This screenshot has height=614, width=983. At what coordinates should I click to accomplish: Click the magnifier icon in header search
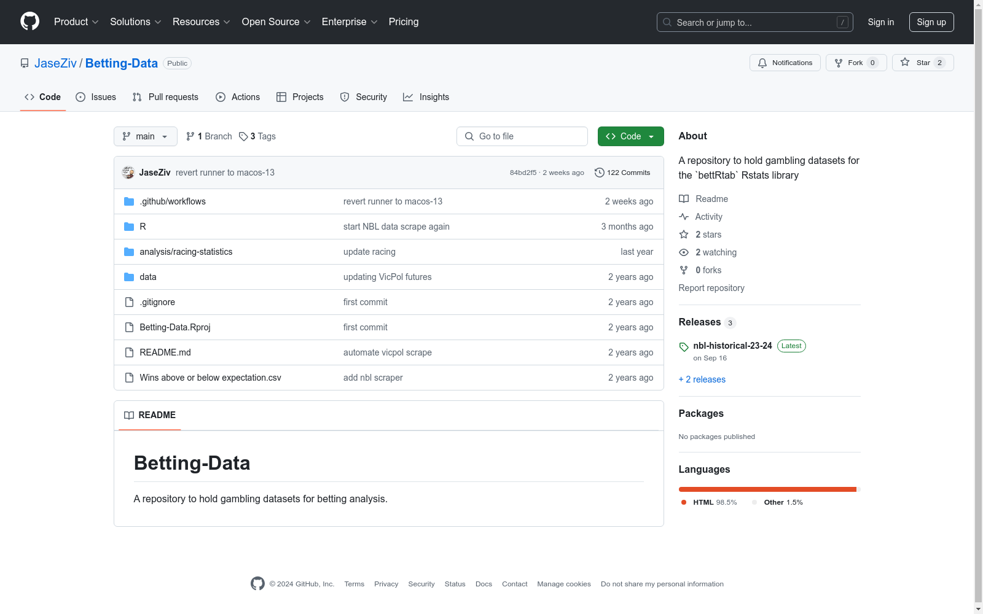667,22
